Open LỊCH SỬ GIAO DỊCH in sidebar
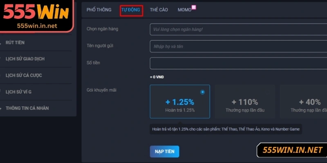This screenshot has width=327, height=163. 25,59
